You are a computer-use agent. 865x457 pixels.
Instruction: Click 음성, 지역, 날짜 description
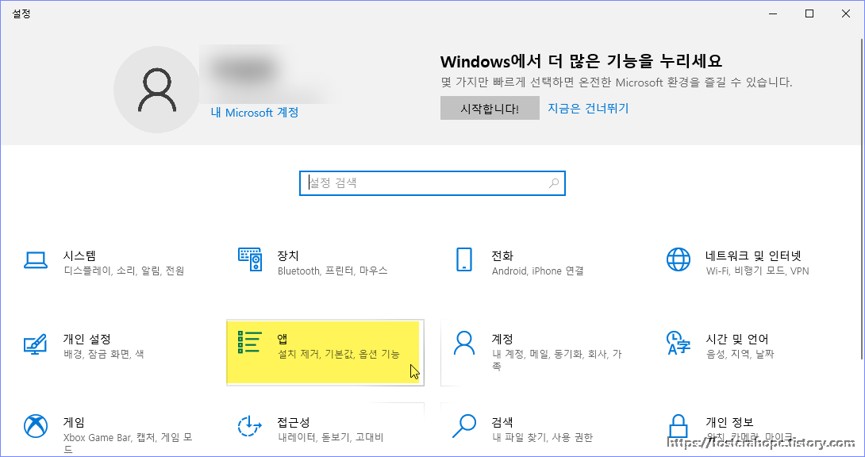click(740, 354)
